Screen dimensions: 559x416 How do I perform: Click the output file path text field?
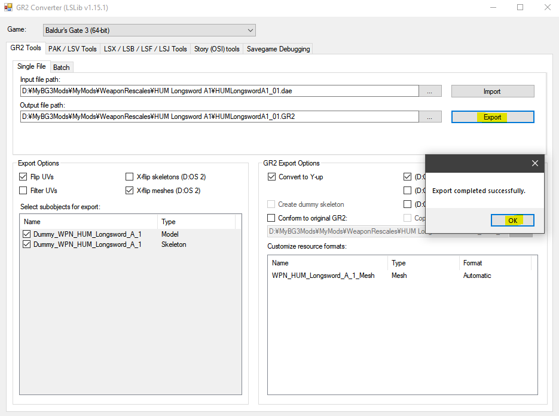tap(219, 117)
